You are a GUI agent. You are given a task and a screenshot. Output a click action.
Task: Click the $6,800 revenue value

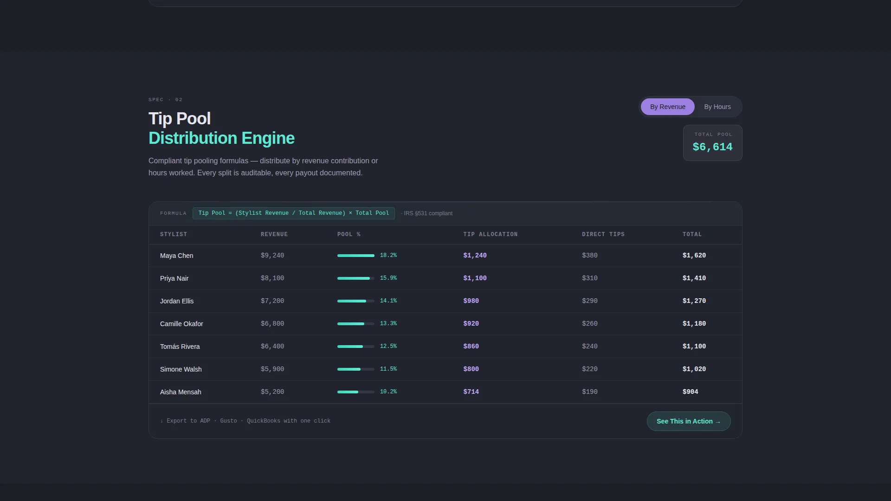(x=272, y=324)
